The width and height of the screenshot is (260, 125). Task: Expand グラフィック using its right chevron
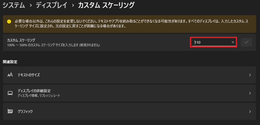coord(250,112)
